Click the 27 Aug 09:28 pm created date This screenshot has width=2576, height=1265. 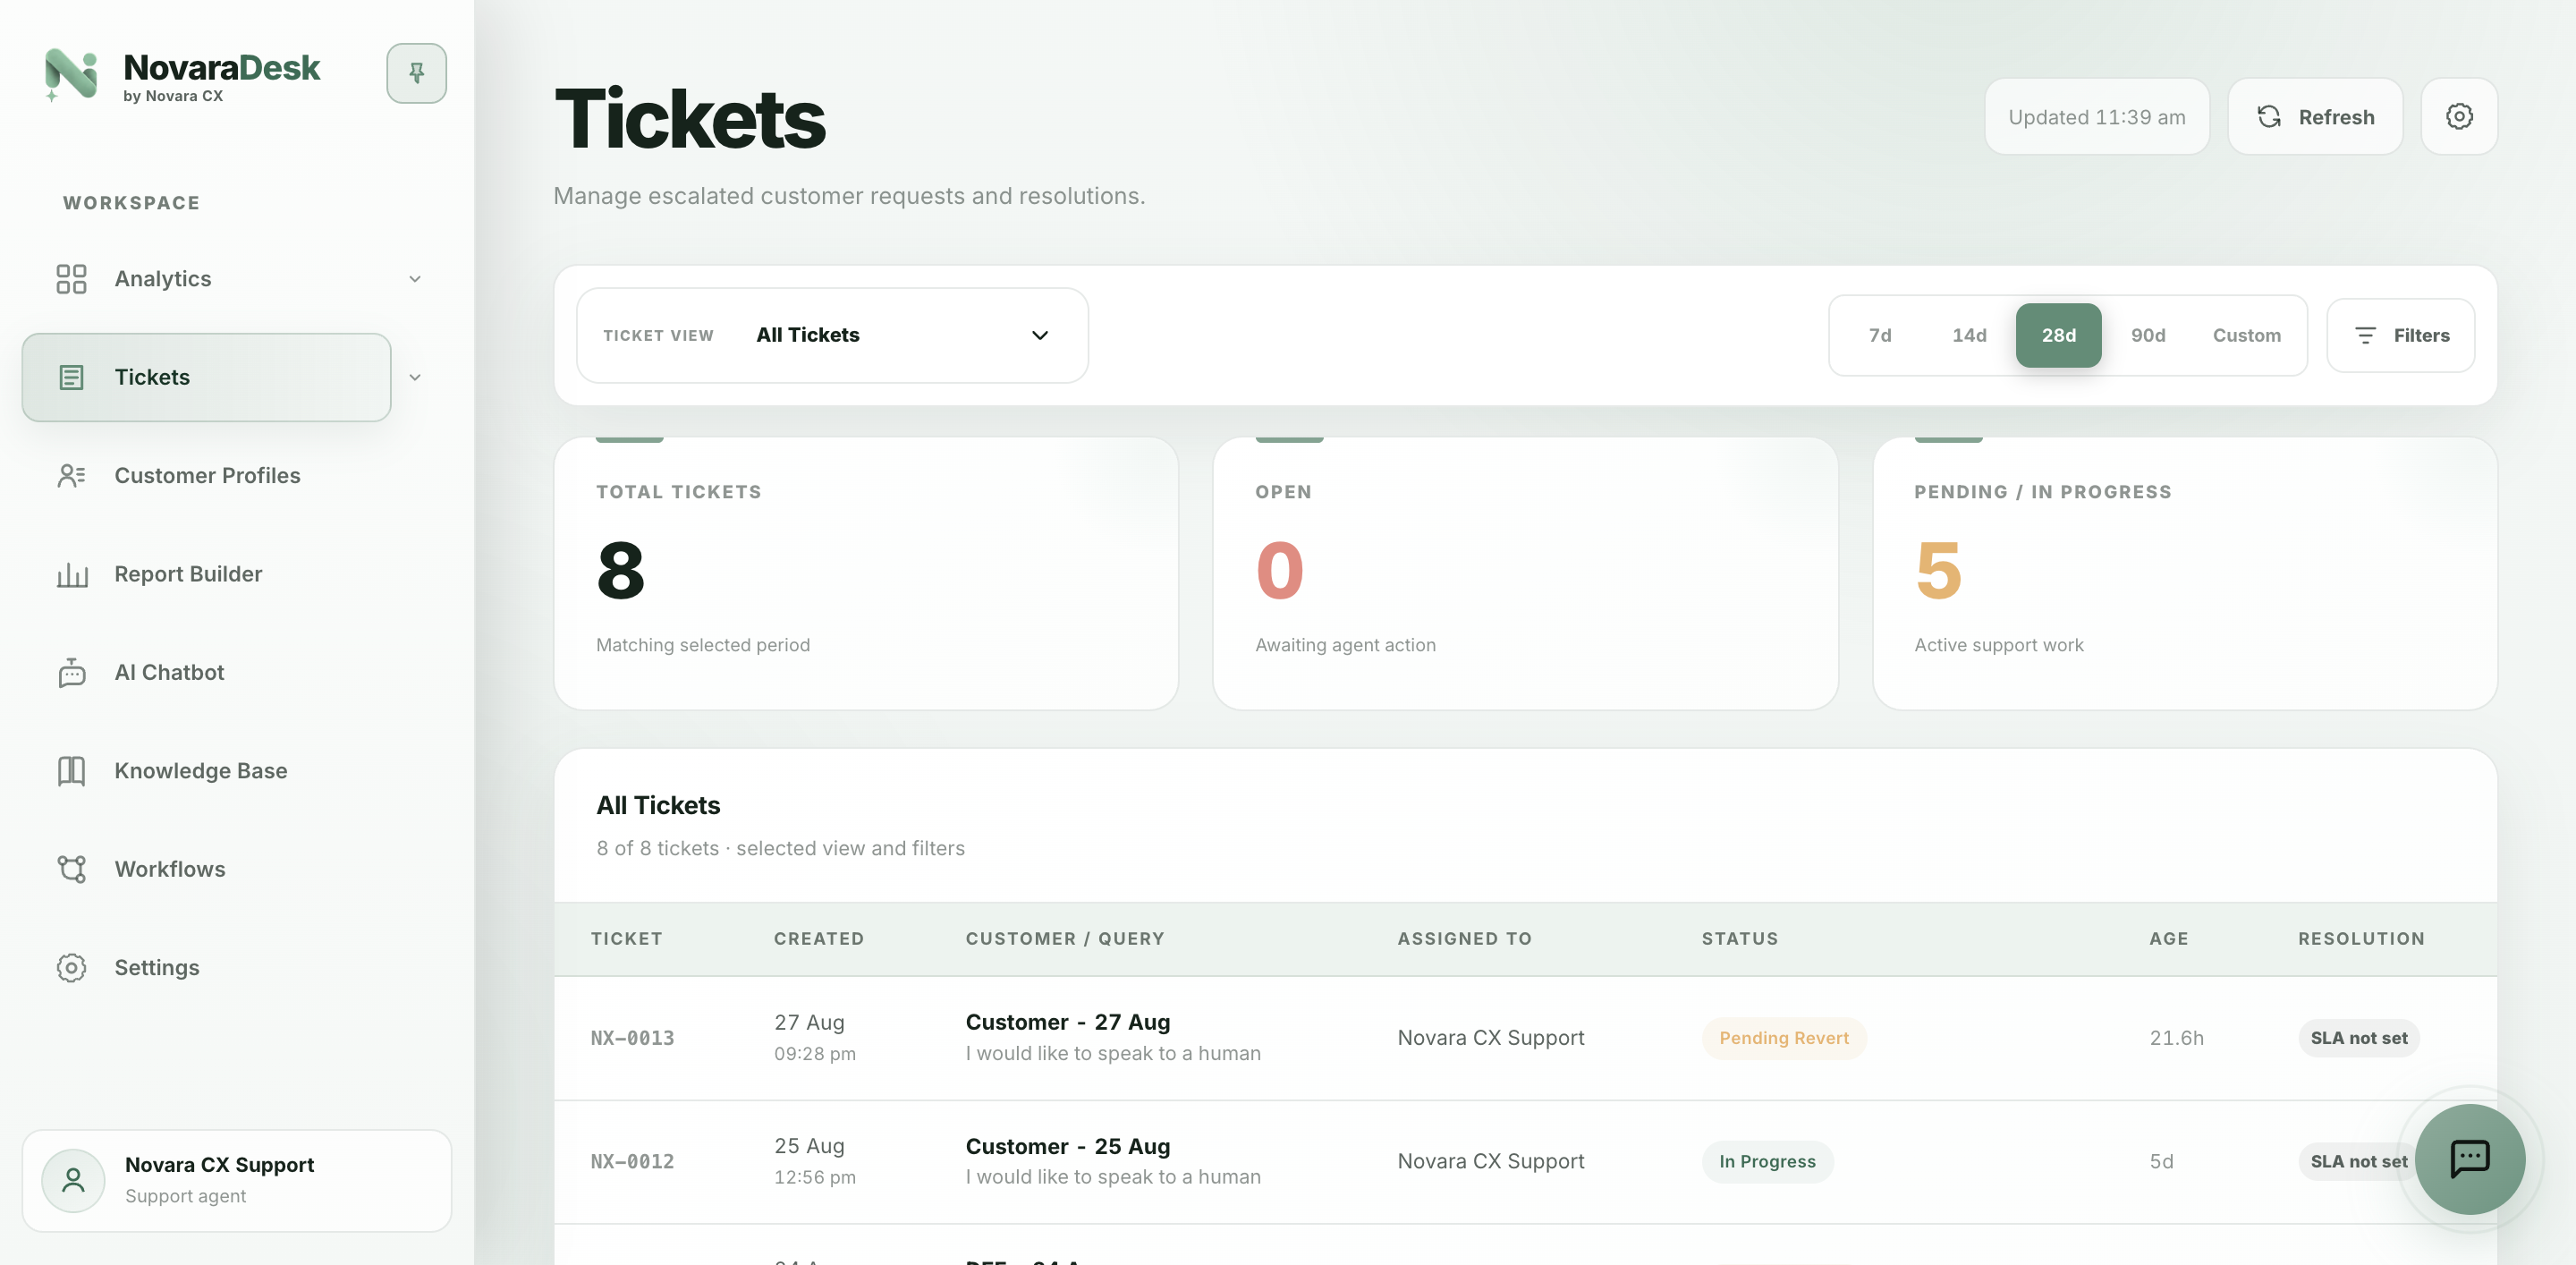pyautogui.click(x=814, y=1037)
